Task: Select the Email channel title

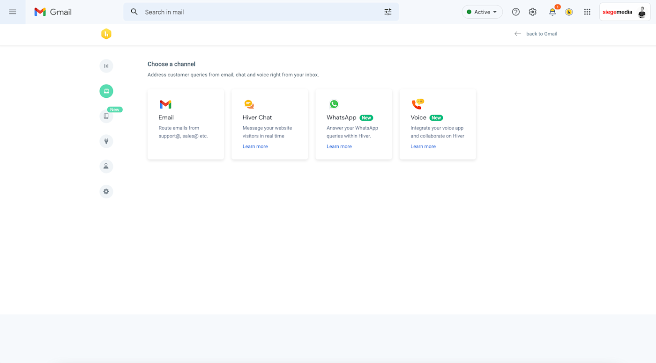Action: (166, 117)
